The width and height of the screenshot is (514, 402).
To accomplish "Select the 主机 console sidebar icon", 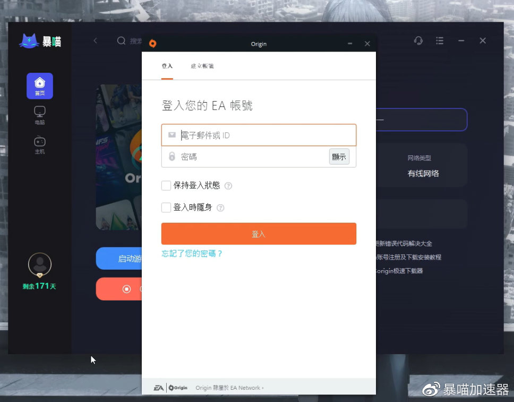I will pyautogui.click(x=40, y=145).
